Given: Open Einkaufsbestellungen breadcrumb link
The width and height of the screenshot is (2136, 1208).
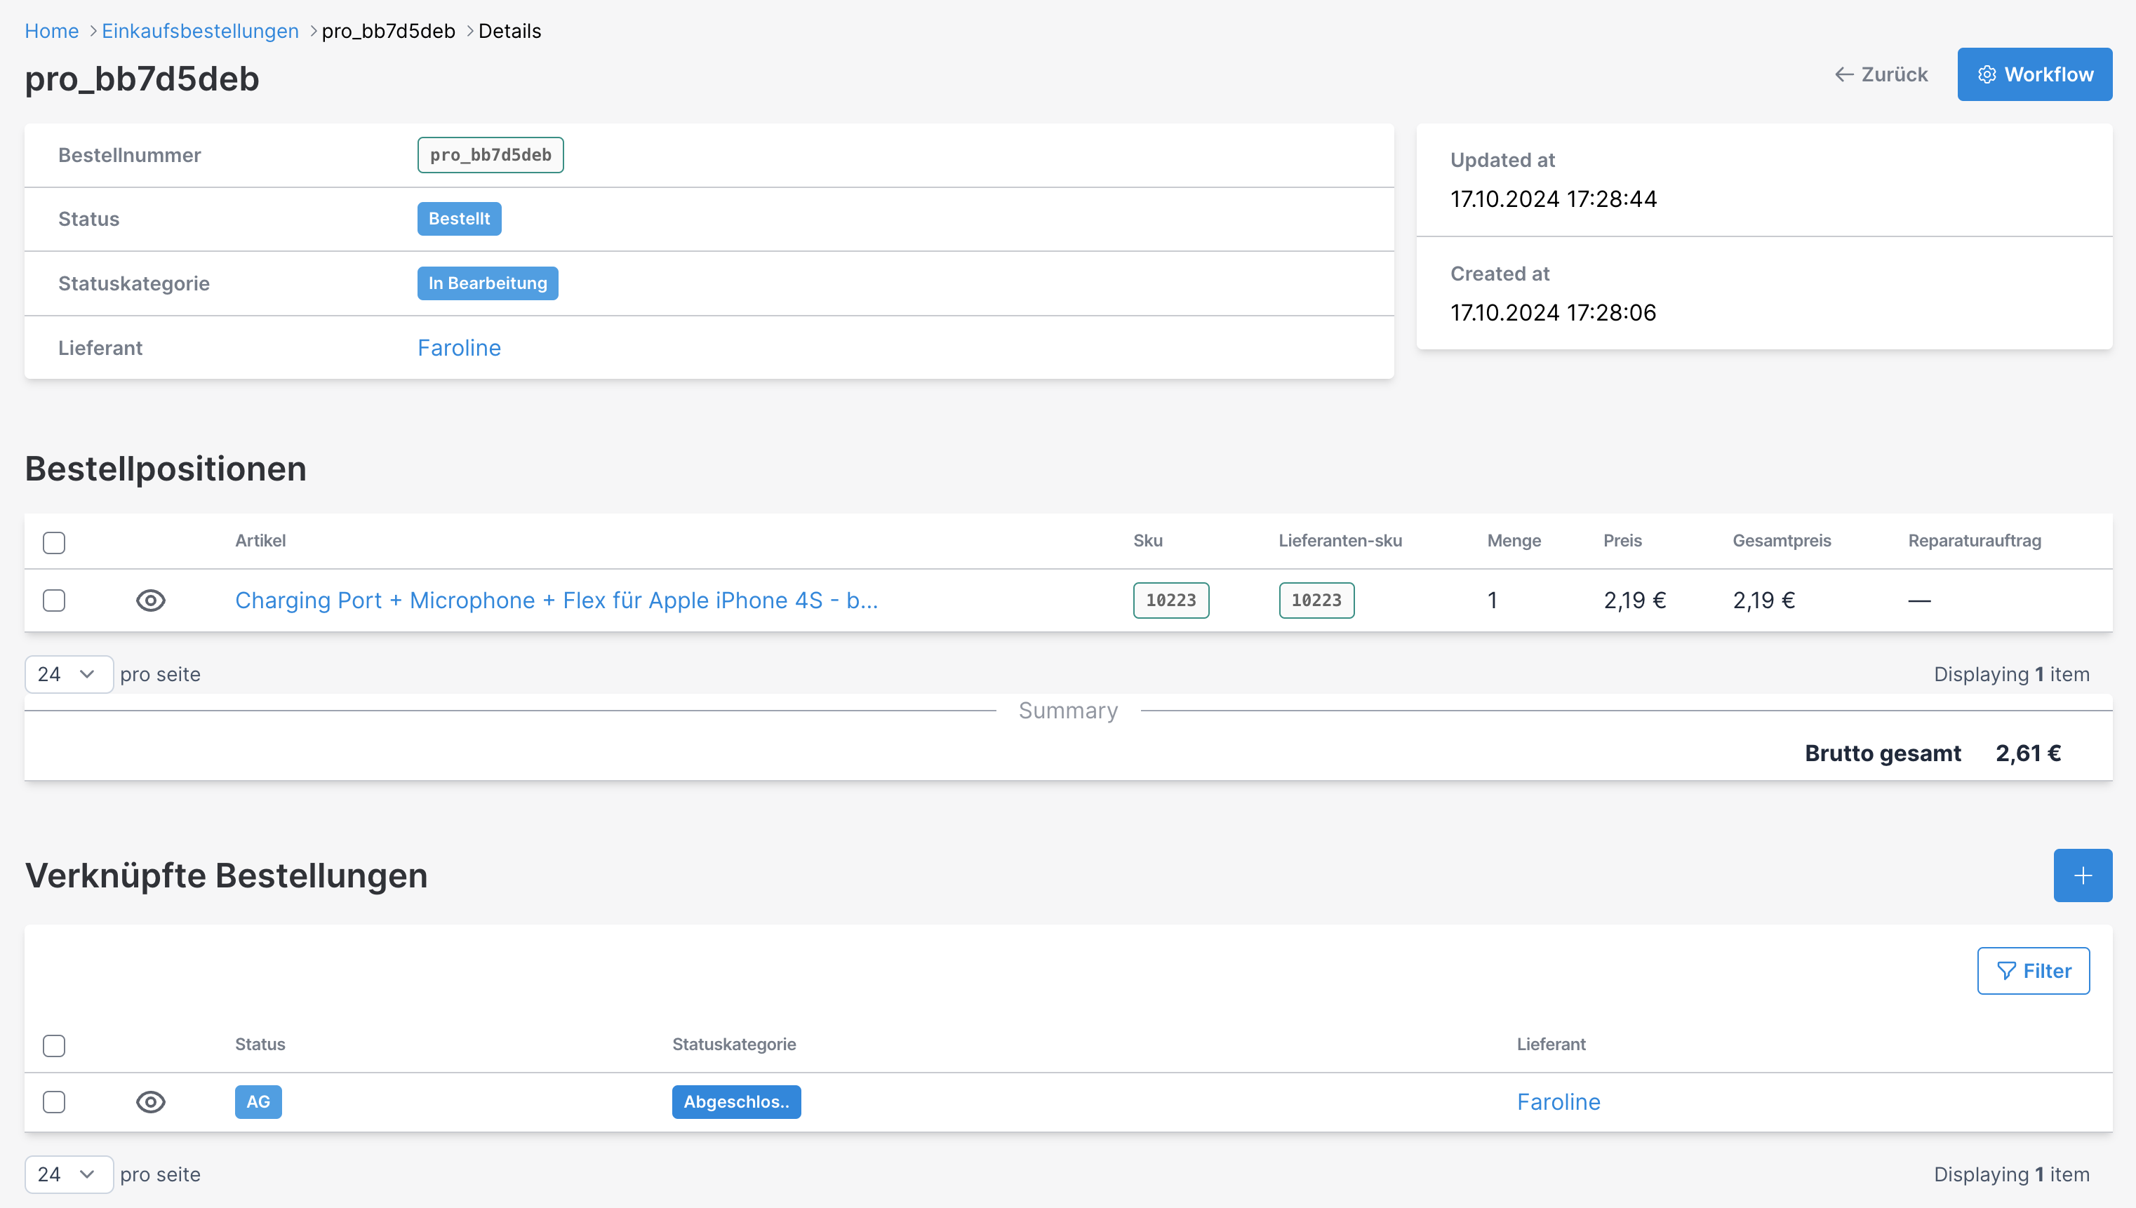Looking at the screenshot, I should coord(200,31).
